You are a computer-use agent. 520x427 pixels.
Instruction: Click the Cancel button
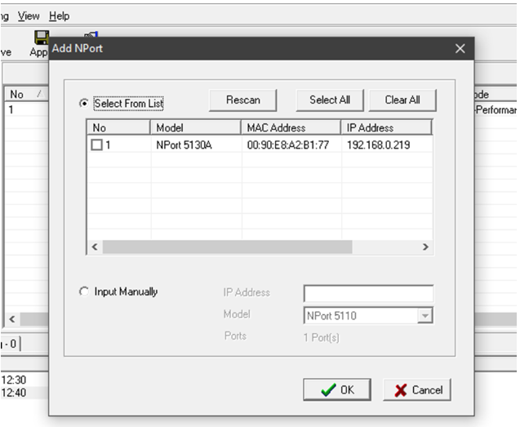(417, 389)
